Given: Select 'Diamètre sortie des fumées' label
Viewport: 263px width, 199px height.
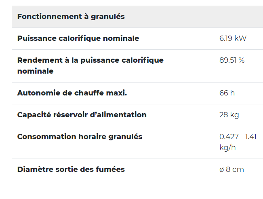Looking at the screenshot, I should [x=71, y=169].
